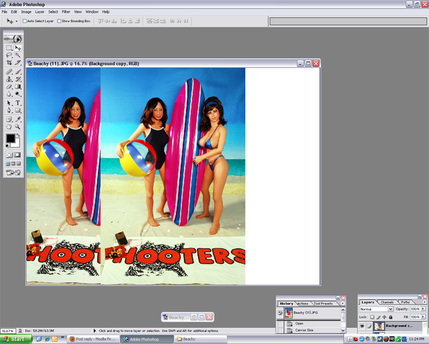
Task: Open the History palette options menu
Action: point(342,303)
